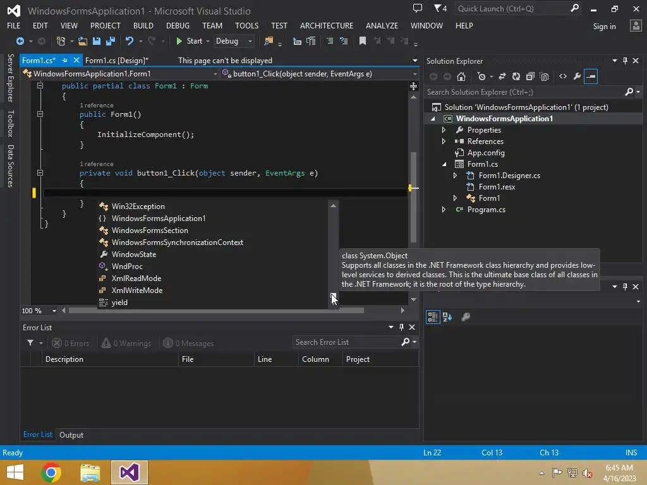This screenshot has height=485, width=647.
Task: Click the Categorized icon in Properties panel
Action: coord(433,317)
